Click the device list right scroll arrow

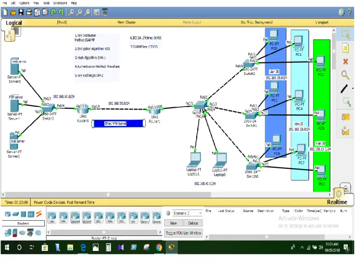[160, 232]
